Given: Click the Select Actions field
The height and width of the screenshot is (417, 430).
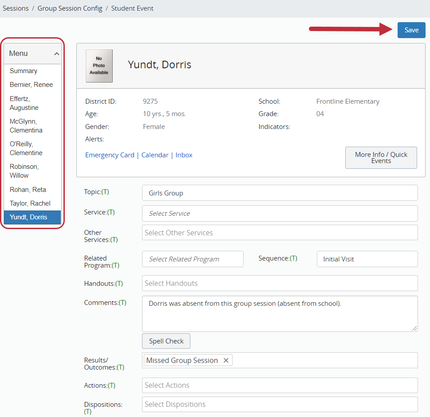Looking at the screenshot, I should tap(280, 385).
